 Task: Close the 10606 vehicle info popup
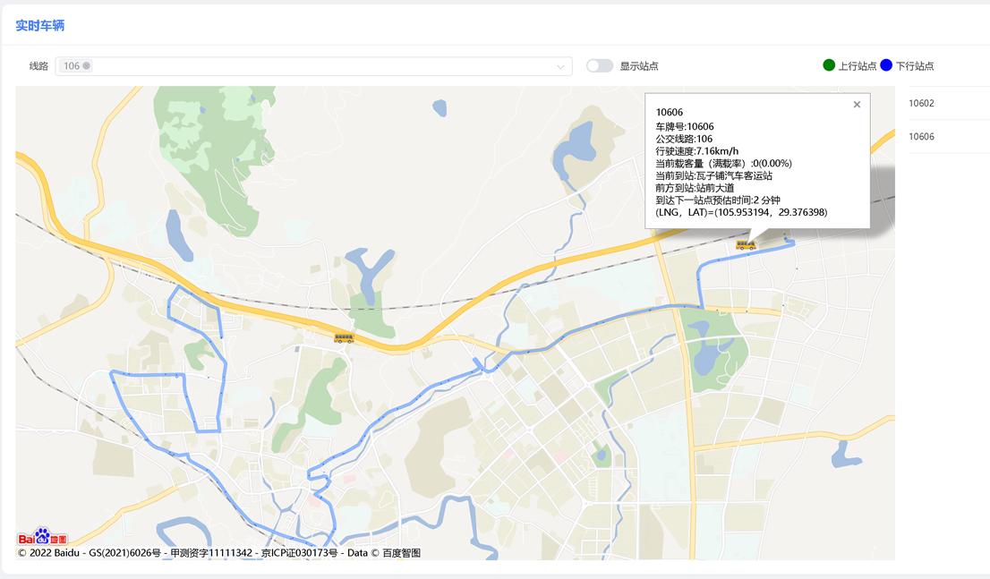(x=856, y=105)
